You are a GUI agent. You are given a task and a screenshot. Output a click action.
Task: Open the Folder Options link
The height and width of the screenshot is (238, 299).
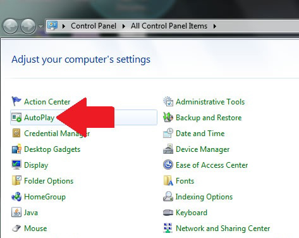click(49, 181)
